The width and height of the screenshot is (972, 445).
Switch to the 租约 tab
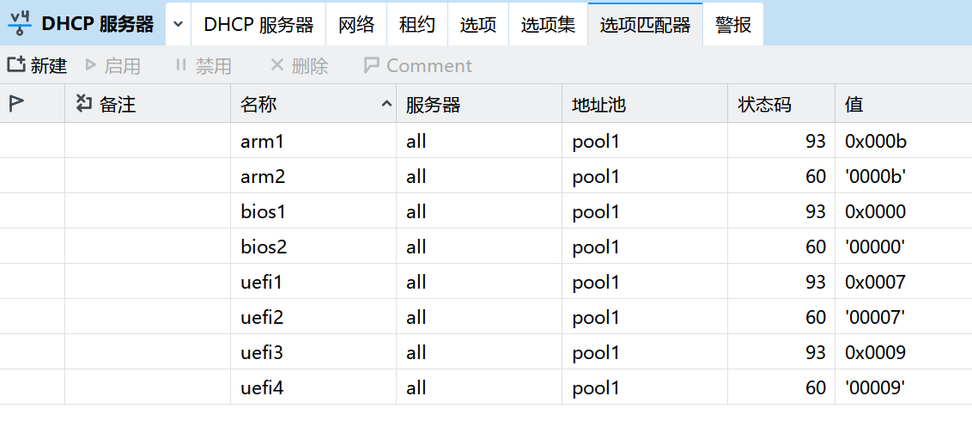tap(417, 25)
